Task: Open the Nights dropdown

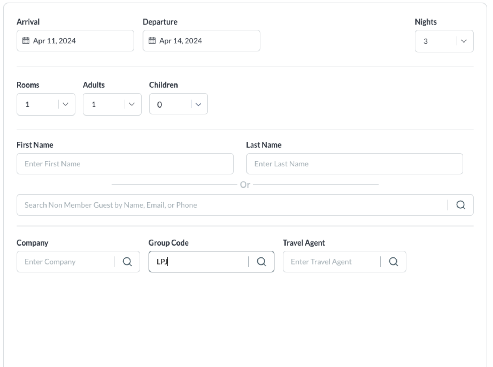Action: [x=464, y=41]
